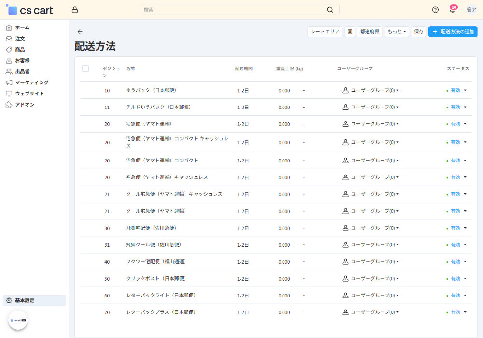This screenshot has width=483, height=338.
Task: Select ホーム in the sidebar
Action: 9,27
